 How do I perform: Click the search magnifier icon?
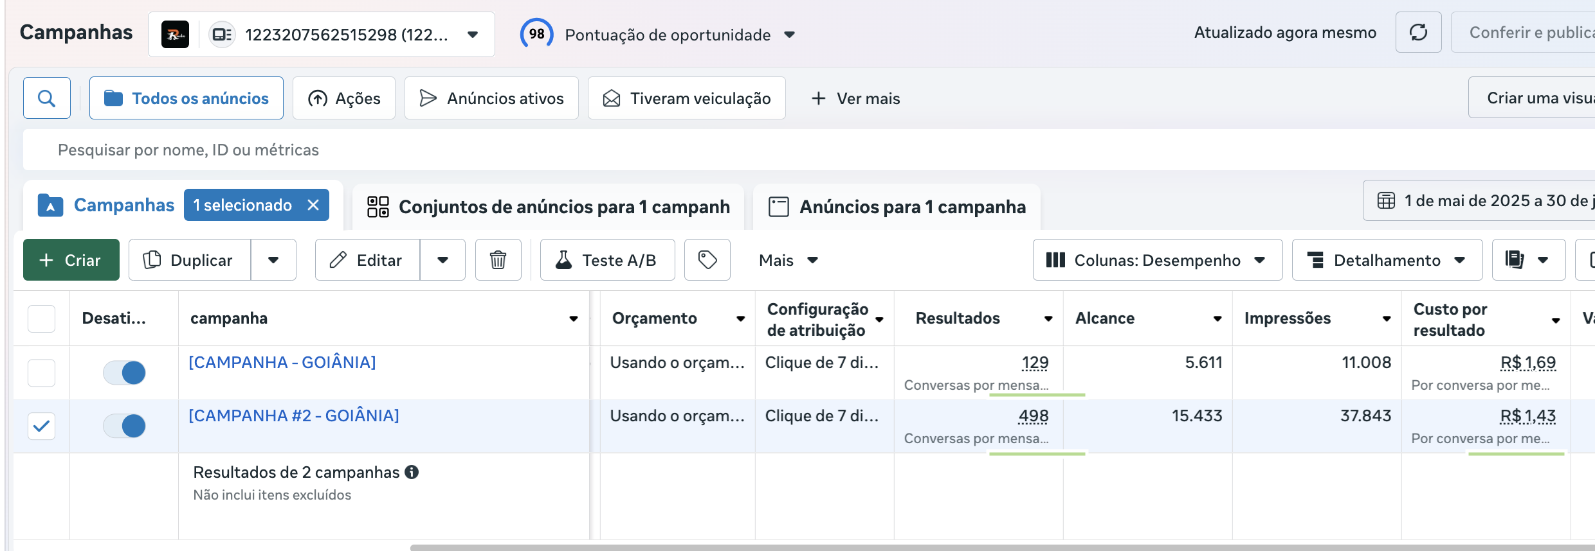click(46, 98)
